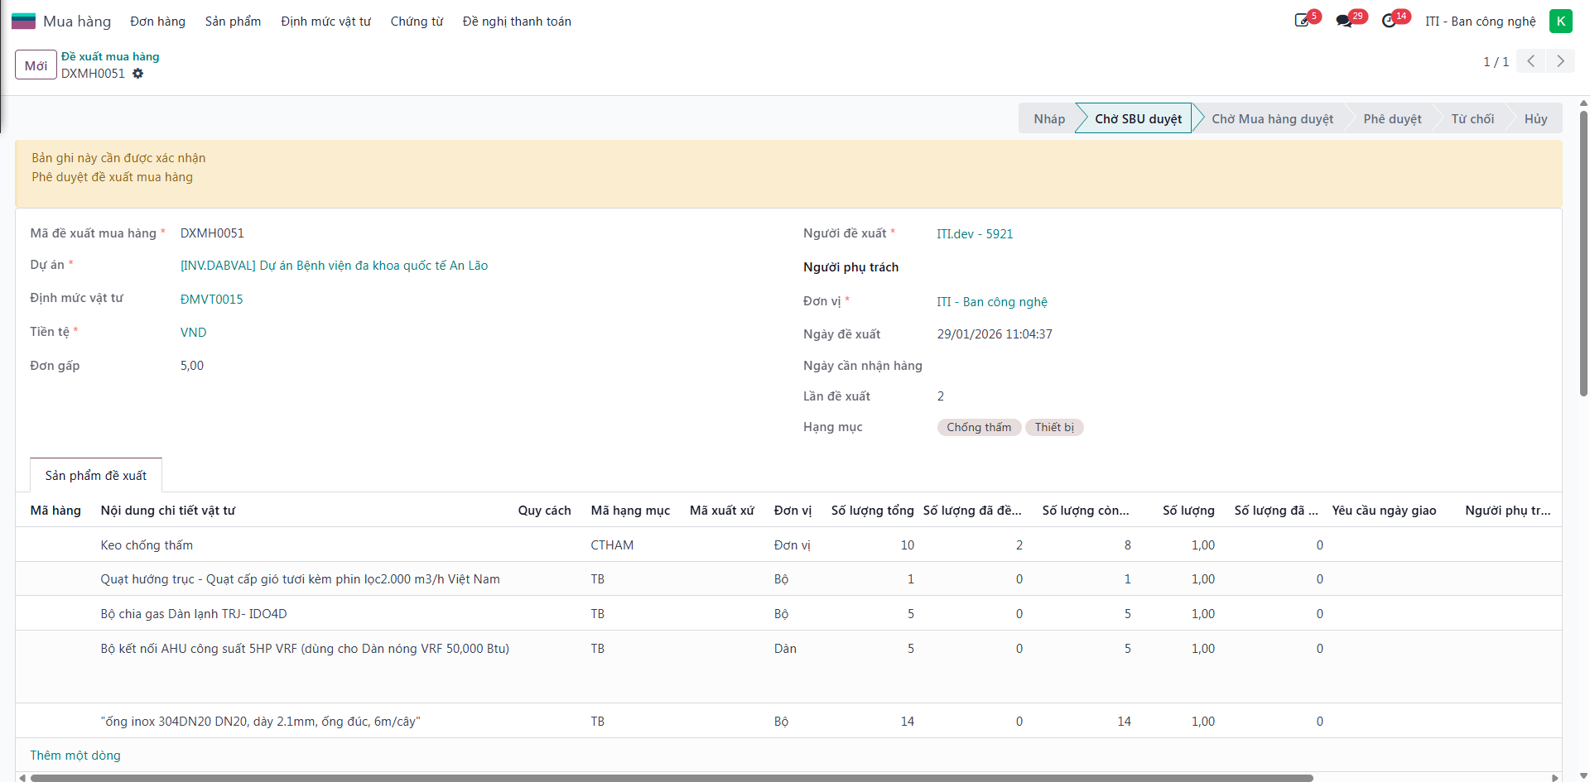This screenshot has width=1590, height=782.
Task: Select the Bộ chia gas Dàn lạnh row
Action: point(788,613)
